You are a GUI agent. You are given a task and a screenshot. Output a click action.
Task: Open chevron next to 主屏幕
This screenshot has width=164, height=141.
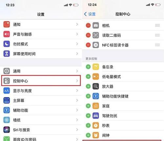tap(77, 100)
